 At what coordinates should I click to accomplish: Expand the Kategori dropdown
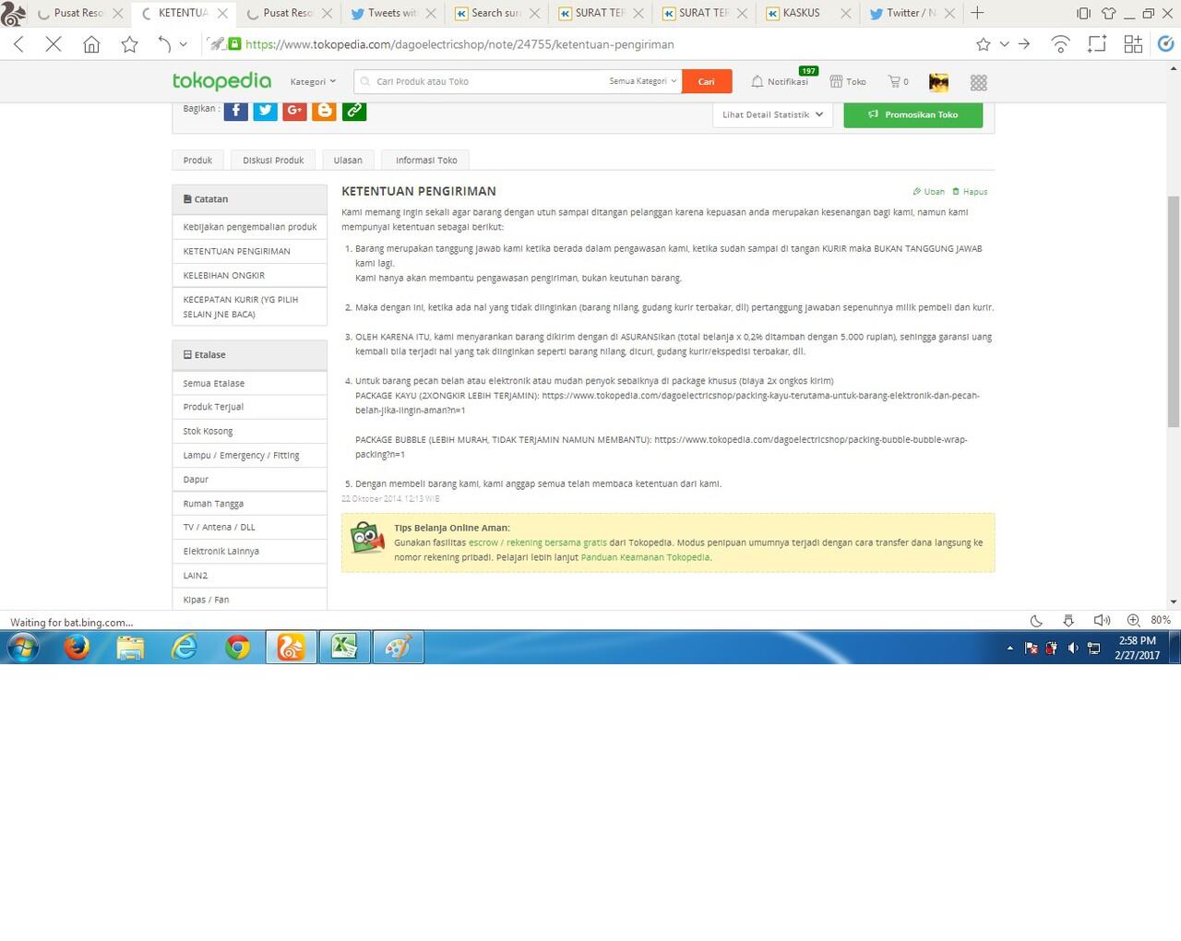click(x=313, y=81)
